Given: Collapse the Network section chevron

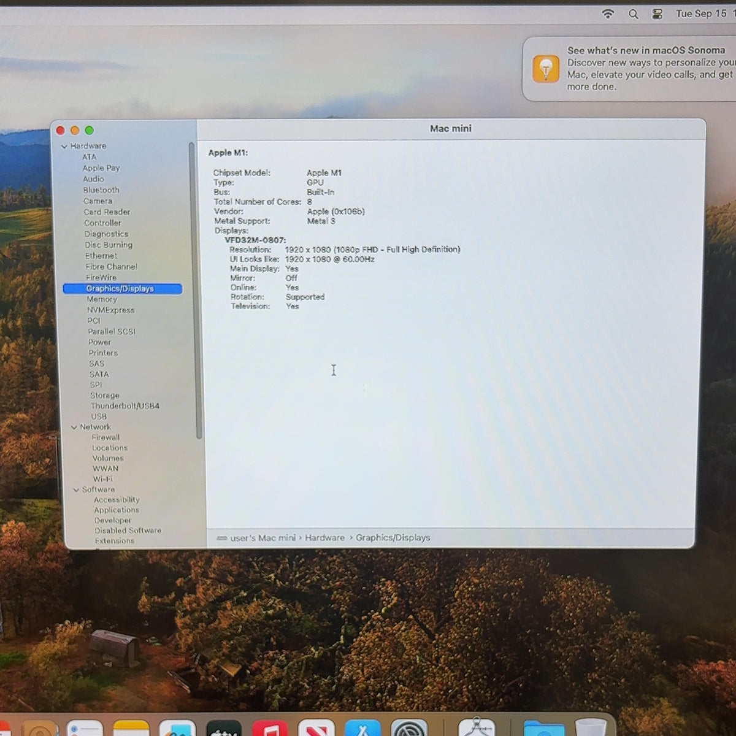Looking at the screenshot, I should coord(74,427).
